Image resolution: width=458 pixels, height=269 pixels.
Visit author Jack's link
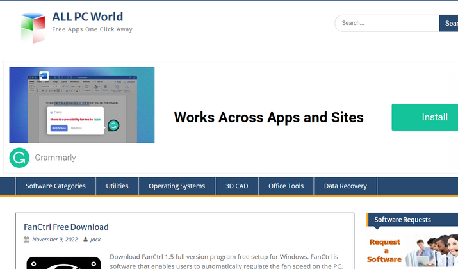pyautogui.click(x=95, y=240)
